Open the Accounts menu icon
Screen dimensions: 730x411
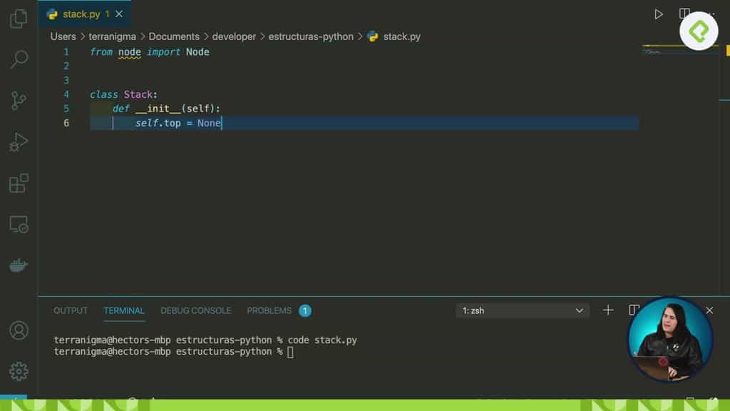(19, 330)
